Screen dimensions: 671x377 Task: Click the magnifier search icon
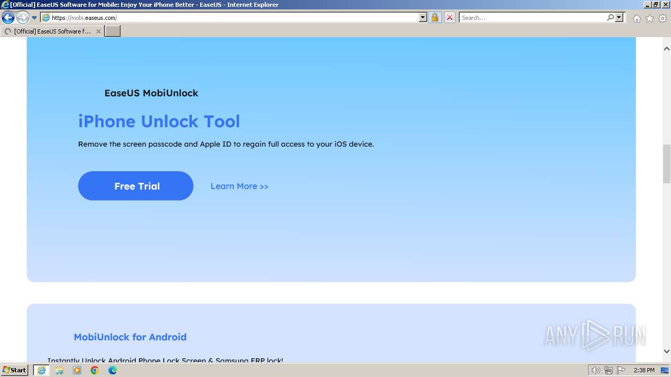pyautogui.click(x=610, y=18)
